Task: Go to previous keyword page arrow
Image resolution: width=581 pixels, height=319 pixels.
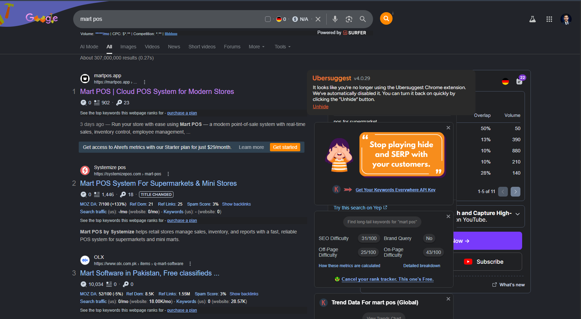Action: [503, 192]
